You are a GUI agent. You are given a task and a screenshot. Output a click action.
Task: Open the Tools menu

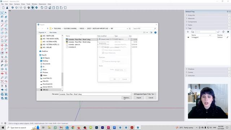point(28,4)
